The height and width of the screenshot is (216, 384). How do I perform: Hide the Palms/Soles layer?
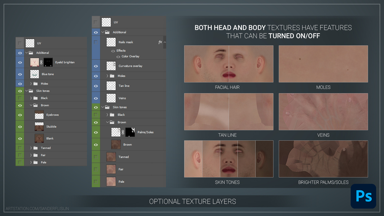pyautogui.click(x=96, y=132)
